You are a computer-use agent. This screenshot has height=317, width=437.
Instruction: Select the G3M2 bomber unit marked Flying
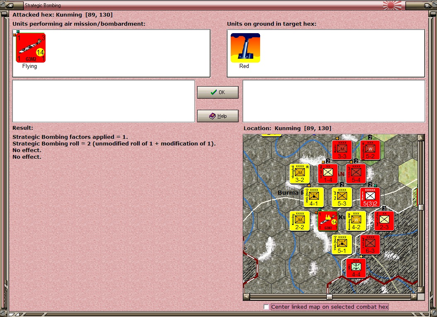click(30, 47)
